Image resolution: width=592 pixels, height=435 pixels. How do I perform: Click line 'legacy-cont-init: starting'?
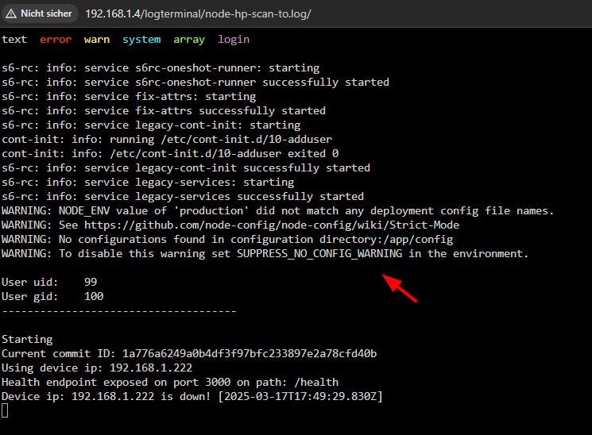coord(152,125)
